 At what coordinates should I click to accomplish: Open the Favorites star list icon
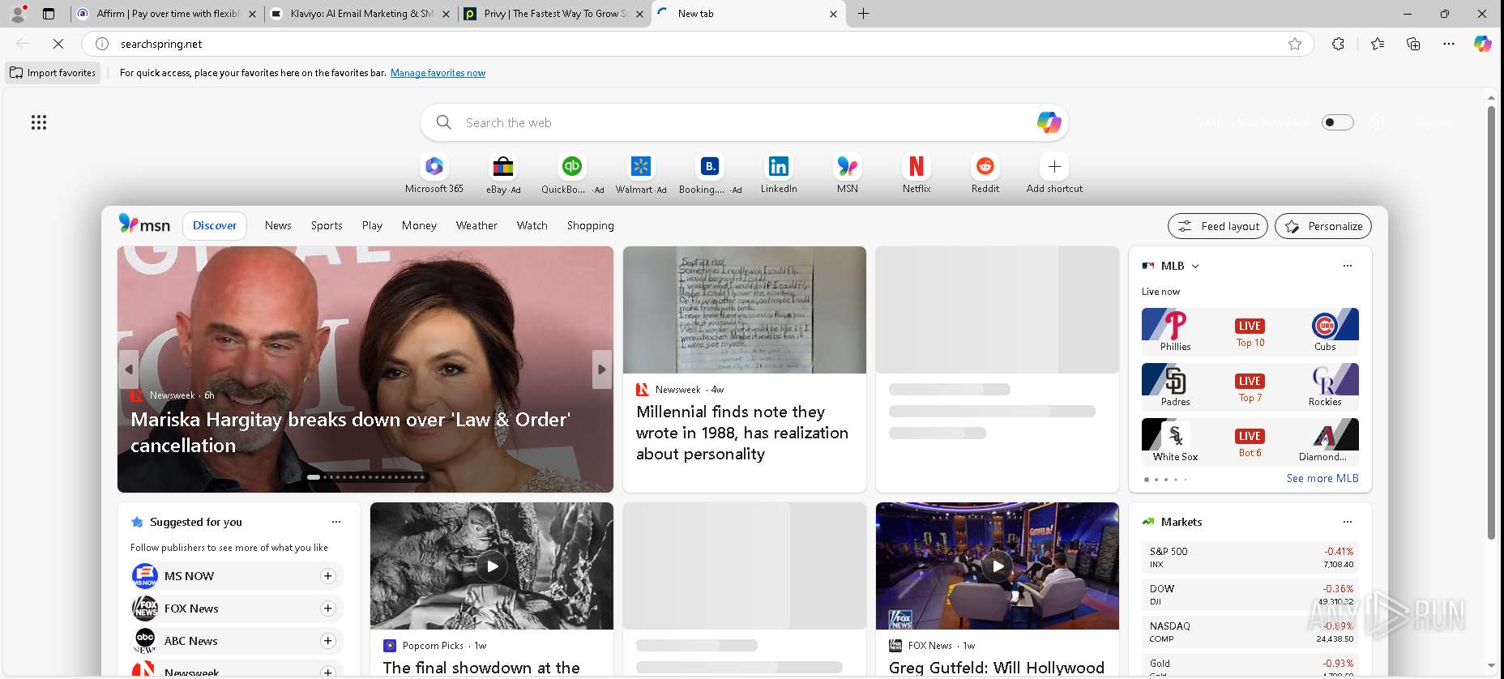tap(1378, 44)
